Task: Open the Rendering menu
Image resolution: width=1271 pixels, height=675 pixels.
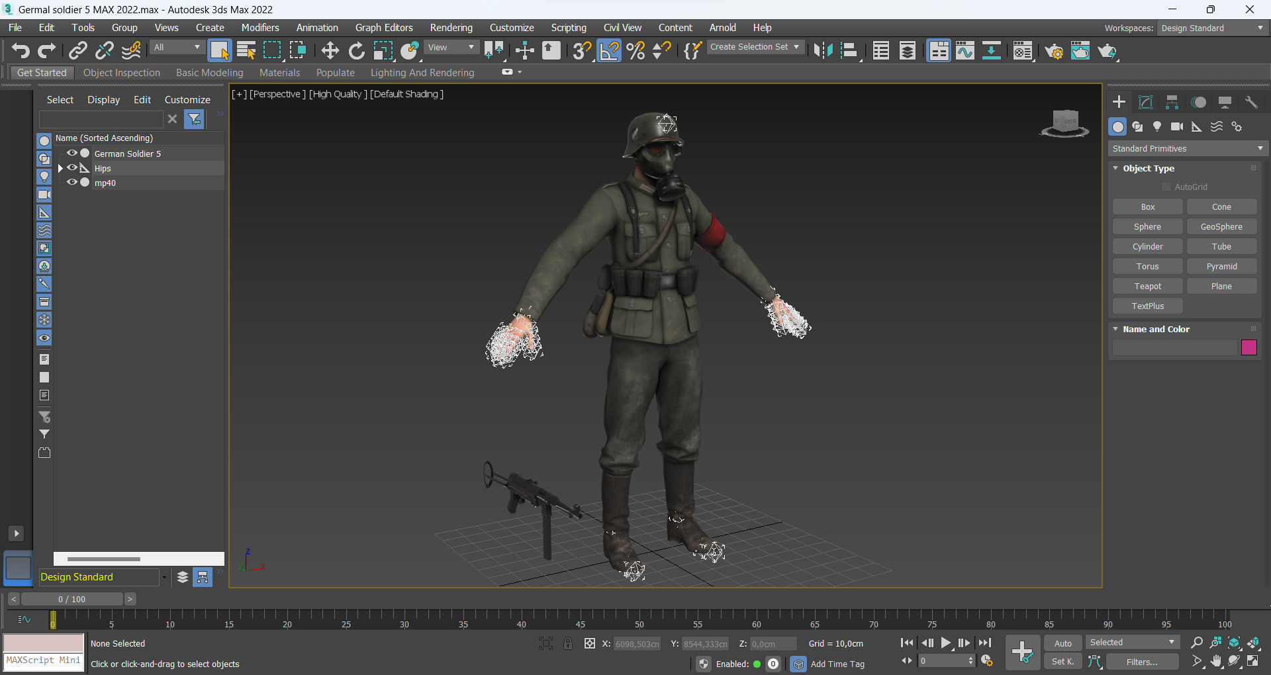Action: click(451, 28)
